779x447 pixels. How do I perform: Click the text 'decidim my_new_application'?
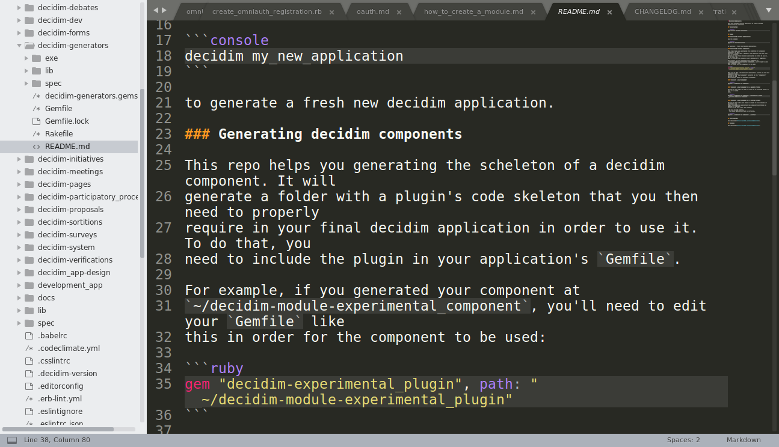coord(294,56)
